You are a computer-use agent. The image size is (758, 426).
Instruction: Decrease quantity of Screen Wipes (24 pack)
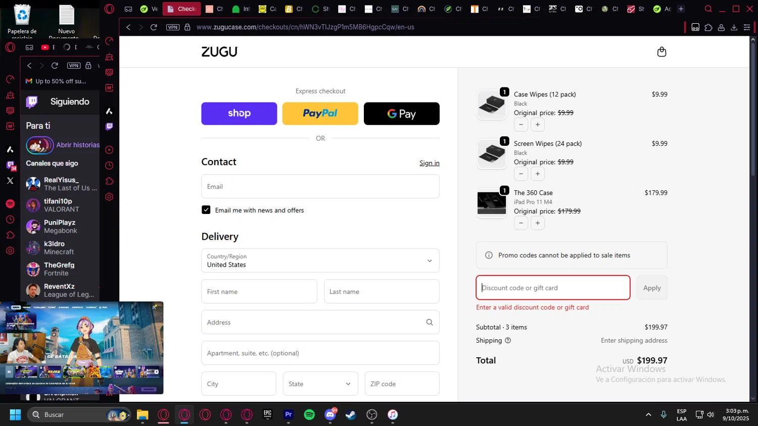[x=521, y=174]
